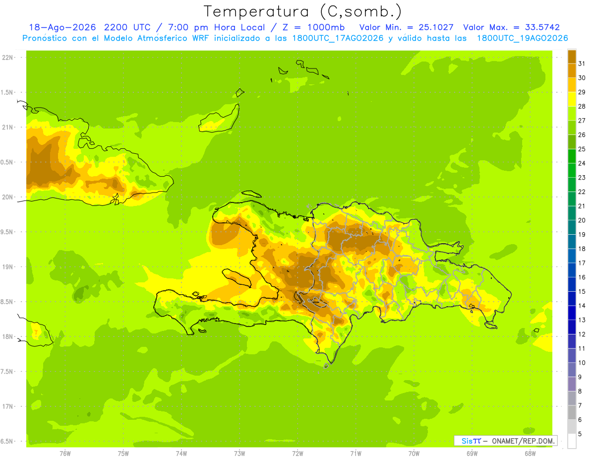Click the "72W" longitude label

point(297,454)
